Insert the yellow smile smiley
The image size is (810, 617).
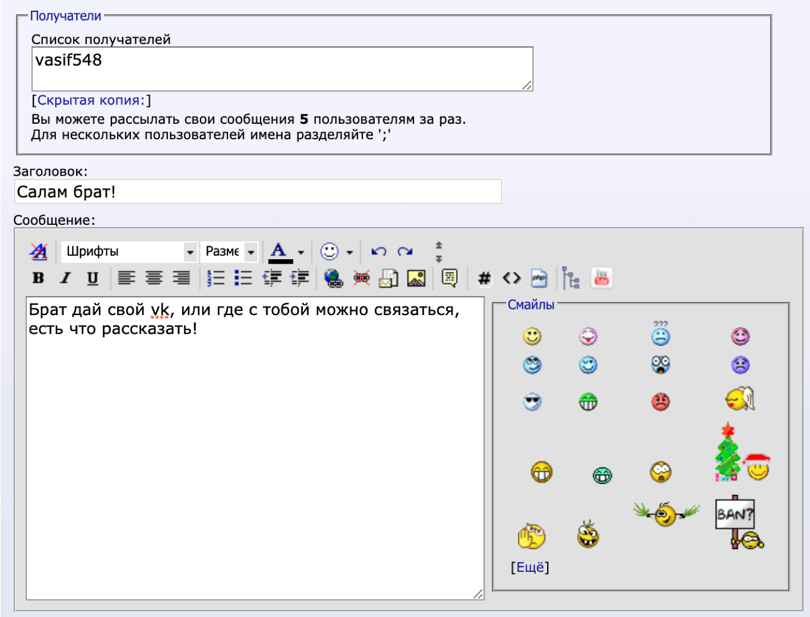(x=532, y=336)
